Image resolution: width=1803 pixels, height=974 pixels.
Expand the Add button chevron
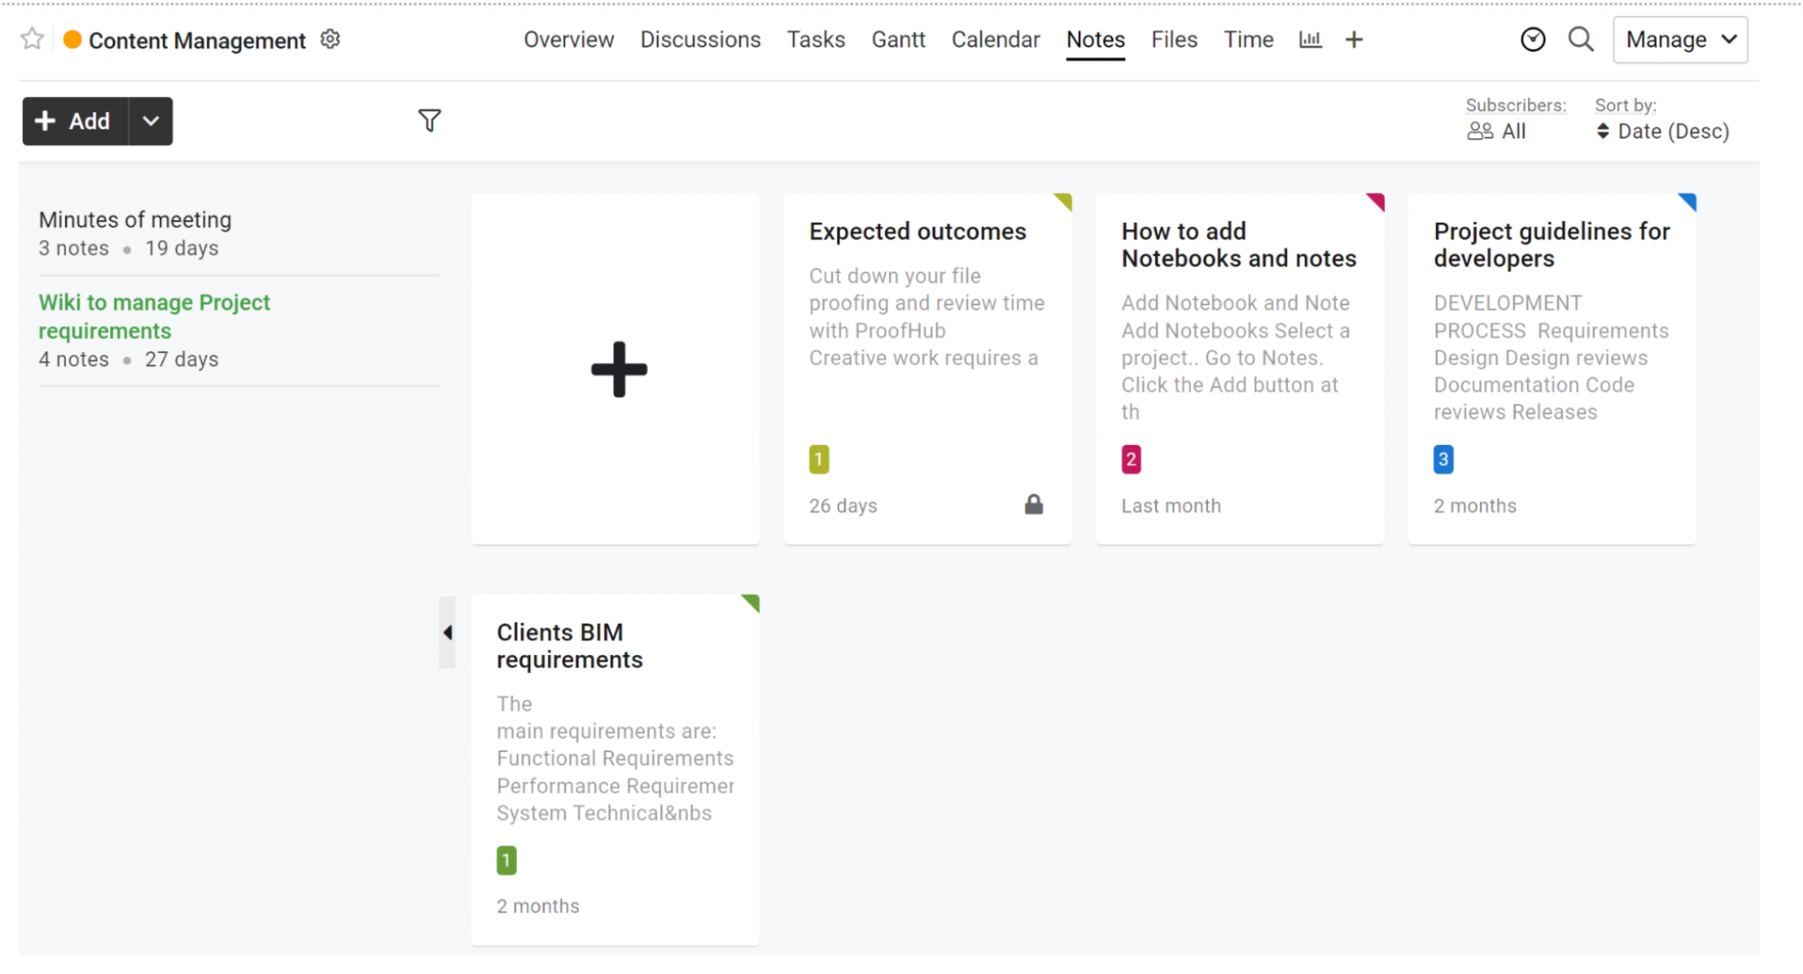click(x=150, y=121)
